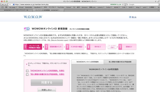Click the メールでのご案内 step box
160x92 pixels.
pos(112,47)
